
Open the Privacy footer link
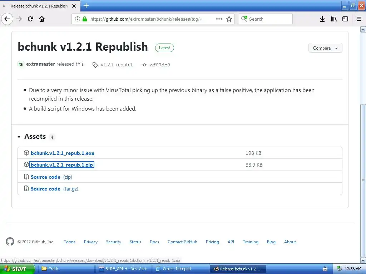point(91,242)
